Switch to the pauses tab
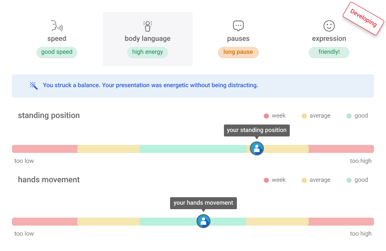 (238, 39)
